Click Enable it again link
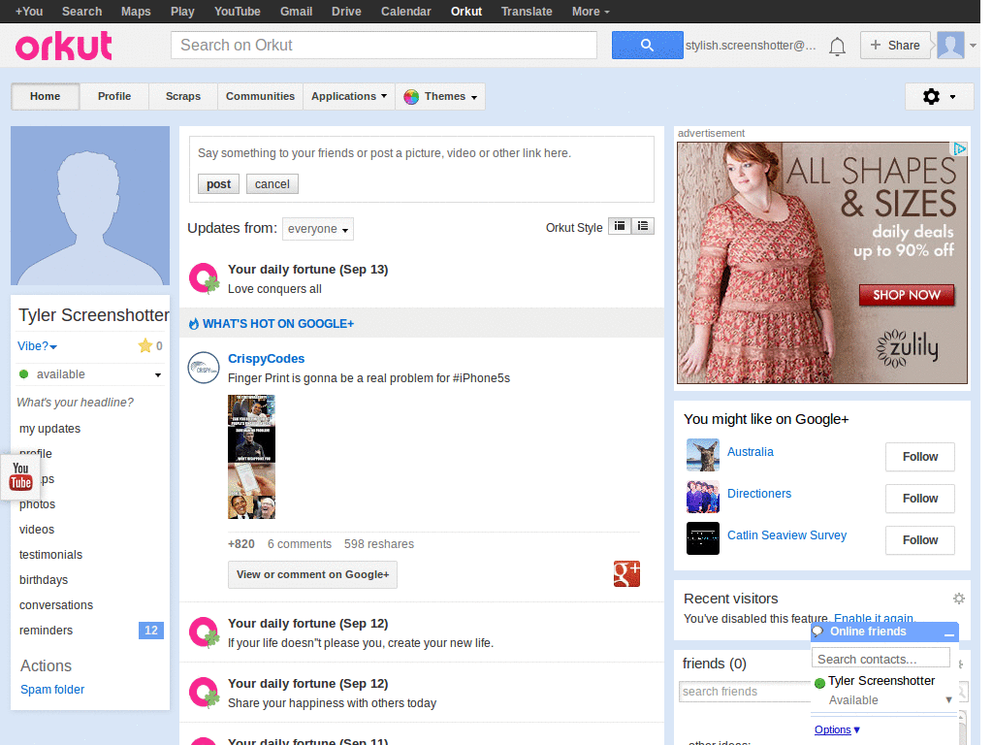Screen dimensions: 993x745 874,618
